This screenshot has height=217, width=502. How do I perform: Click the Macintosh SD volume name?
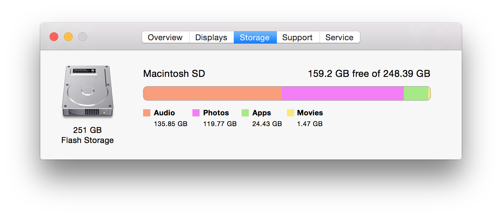point(174,74)
